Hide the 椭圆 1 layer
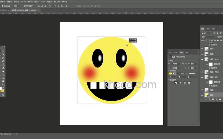Screen dimensions: 223x139 pos(202,95)
